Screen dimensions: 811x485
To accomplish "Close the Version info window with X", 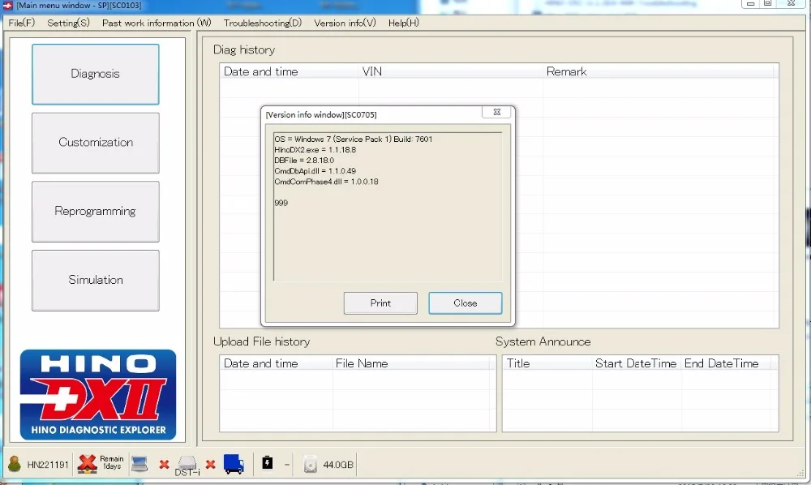I will coord(496,112).
